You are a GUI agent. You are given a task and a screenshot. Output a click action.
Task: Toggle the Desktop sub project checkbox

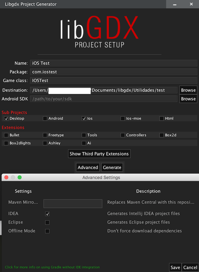(6, 119)
